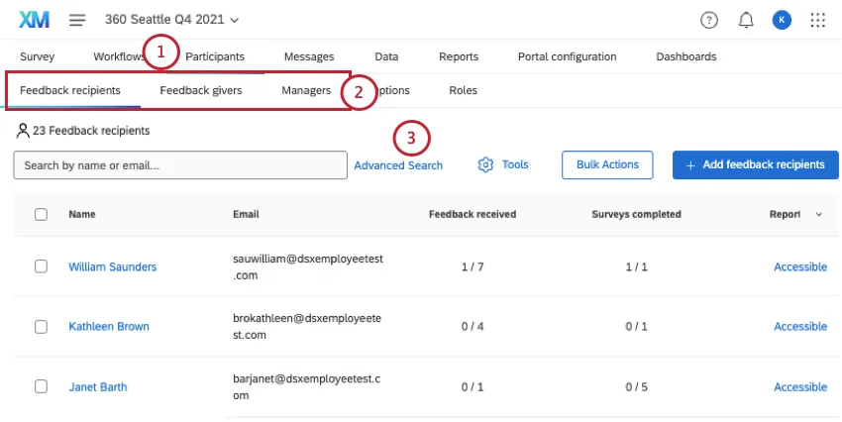Image resolution: width=842 pixels, height=422 pixels.
Task: Switch to the Dashboards tab
Action: click(x=686, y=56)
